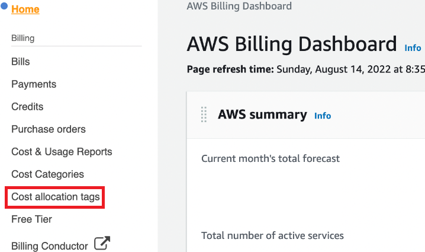Click the Billing Conductor external link icon
The height and width of the screenshot is (252, 425).
102,244
